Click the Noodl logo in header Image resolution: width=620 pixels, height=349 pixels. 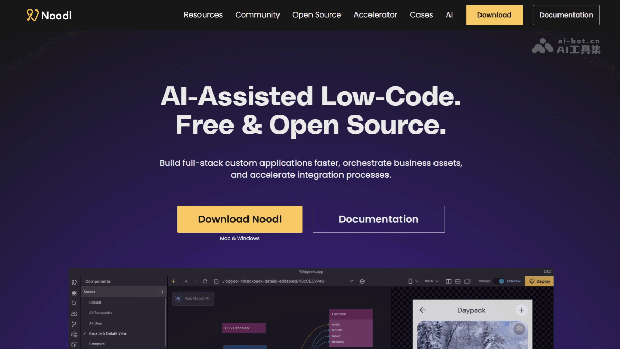[49, 15]
